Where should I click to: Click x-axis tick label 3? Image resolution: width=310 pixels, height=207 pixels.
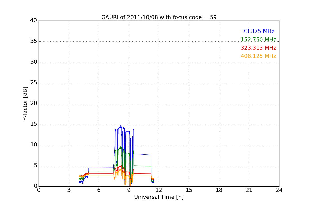coord(69,190)
